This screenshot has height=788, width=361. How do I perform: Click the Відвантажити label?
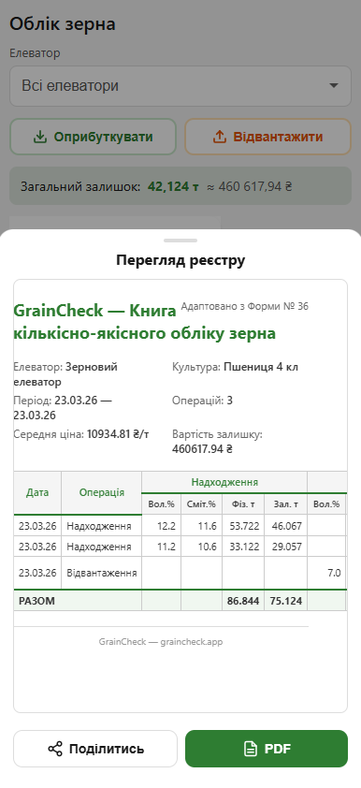(278, 137)
